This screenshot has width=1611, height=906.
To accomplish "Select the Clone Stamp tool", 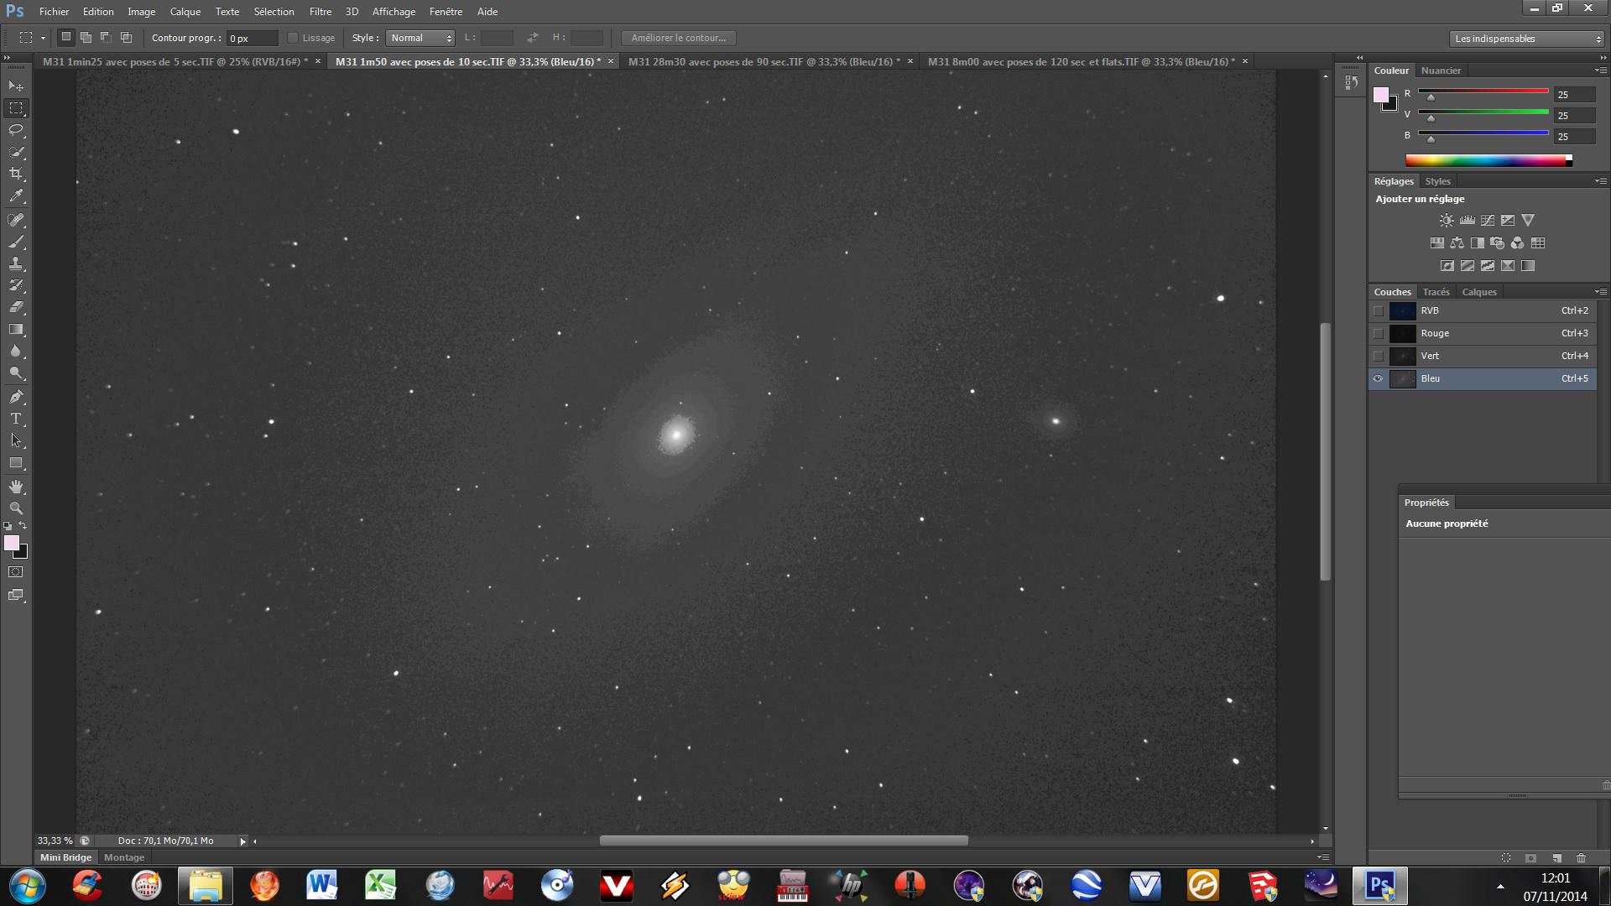I will pos(16,263).
